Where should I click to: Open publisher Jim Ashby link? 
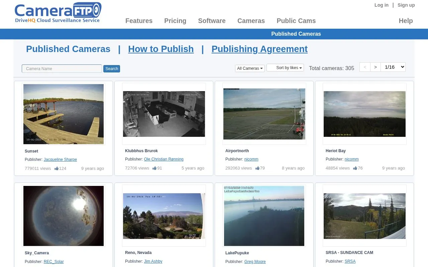[153, 261]
